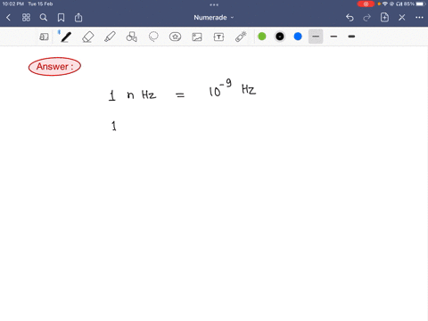
Task: Select the Lasso tool
Action: (153, 37)
